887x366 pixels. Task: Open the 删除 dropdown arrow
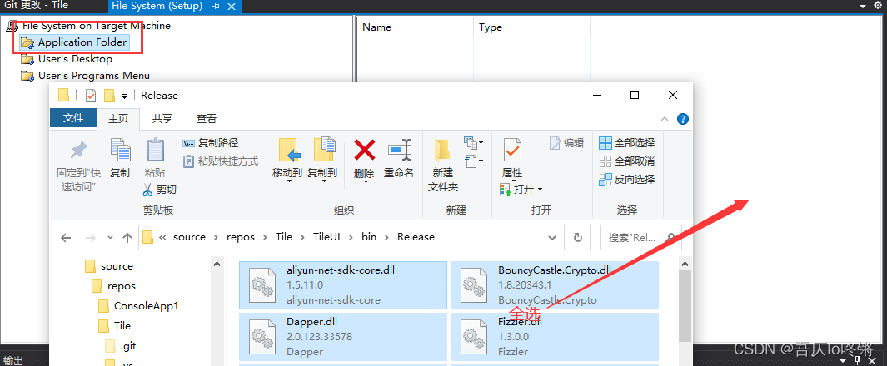click(x=366, y=182)
